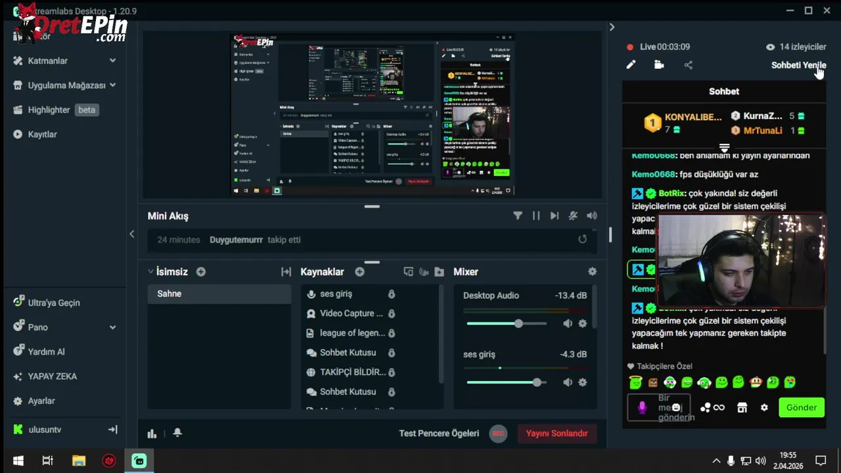This screenshot has width=841, height=473.
Task: Skip the current alert in Mini Akış
Action: (x=555, y=215)
